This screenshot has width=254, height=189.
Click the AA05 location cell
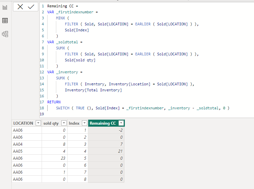click(x=27, y=151)
